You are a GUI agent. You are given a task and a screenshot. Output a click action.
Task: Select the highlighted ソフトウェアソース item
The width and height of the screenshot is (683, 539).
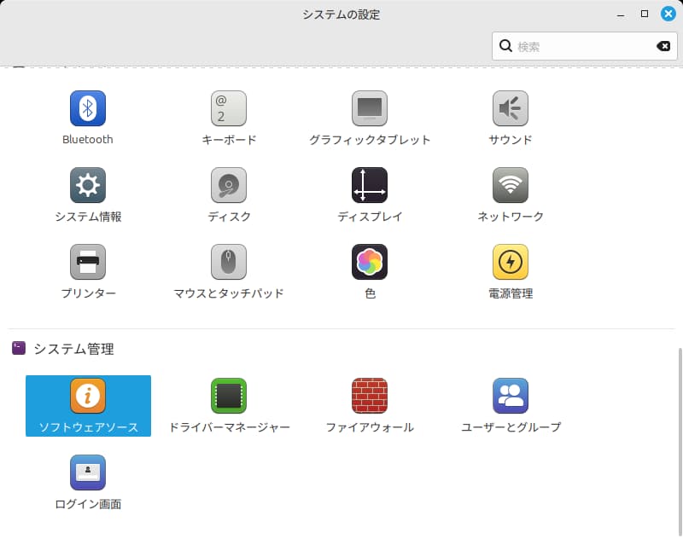point(86,404)
